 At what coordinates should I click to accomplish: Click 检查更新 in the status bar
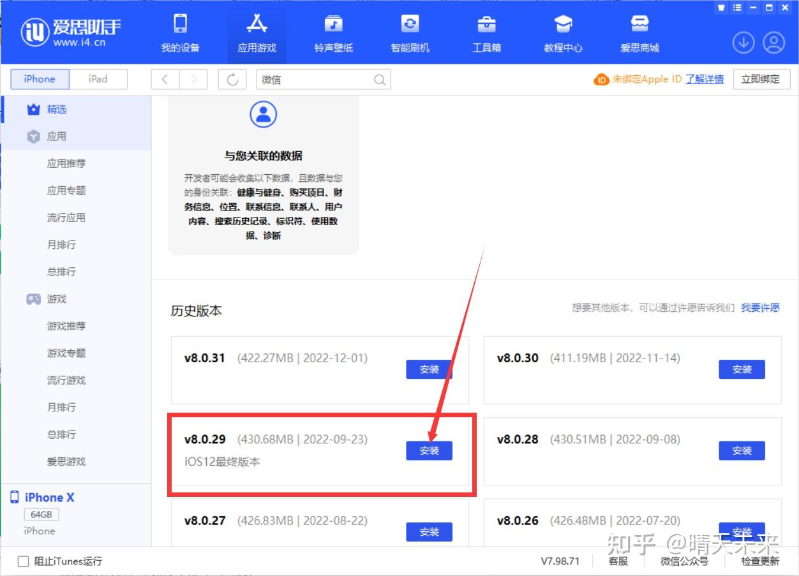(760, 561)
